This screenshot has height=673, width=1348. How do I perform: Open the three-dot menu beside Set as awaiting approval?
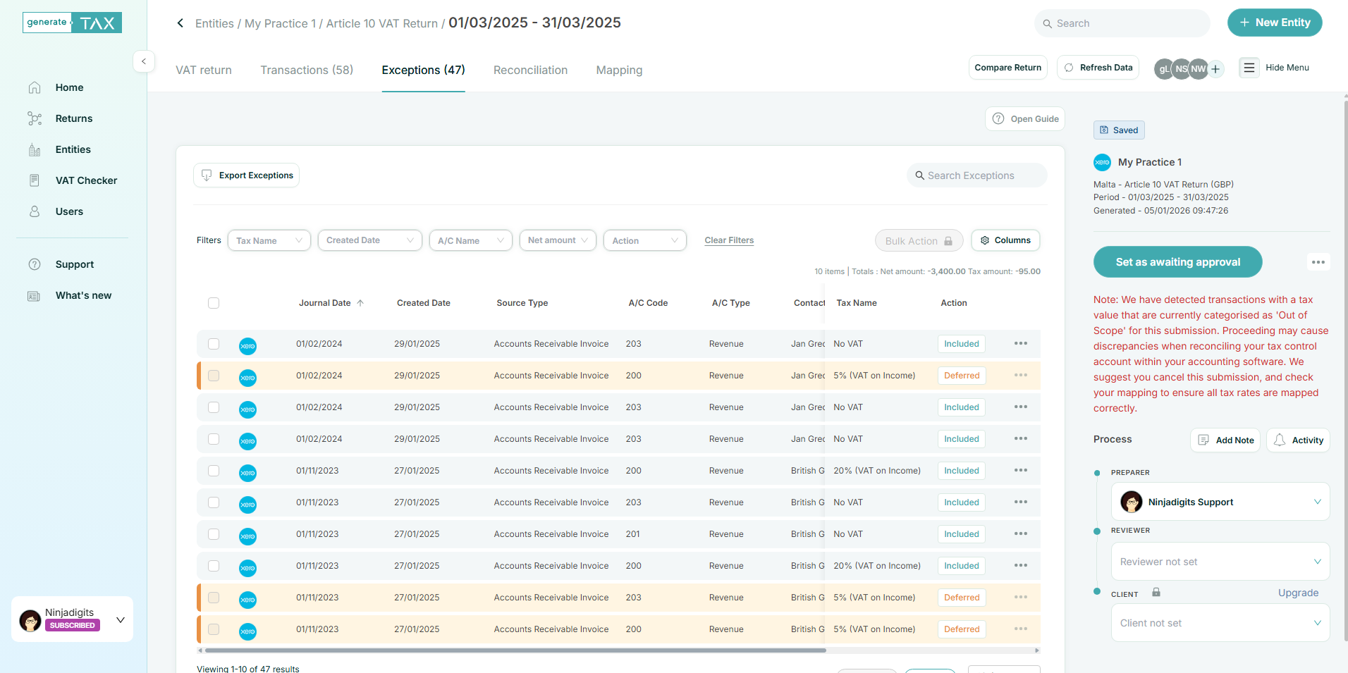(x=1318, y=262)
